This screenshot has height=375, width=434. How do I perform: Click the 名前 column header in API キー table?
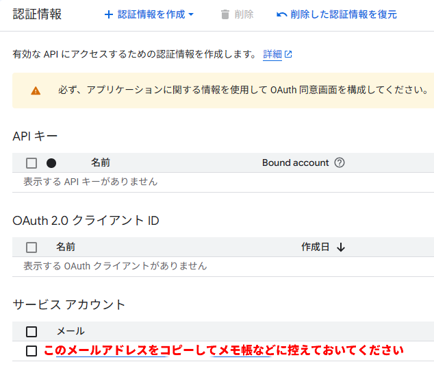coord(101,162)
